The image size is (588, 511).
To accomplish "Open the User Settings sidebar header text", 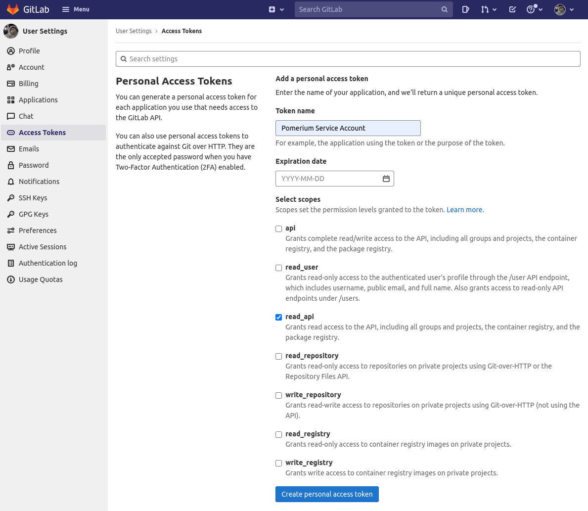I will [45, 31].
